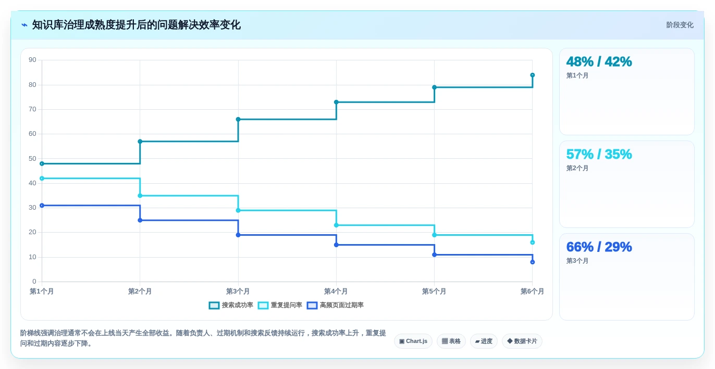Click the 高频页面过期率 point at 第6个月
This screenshot has width=715, height=369.
click(x=533, y=262)
